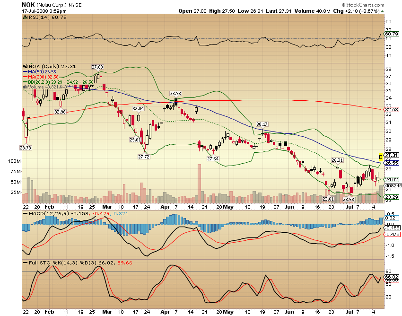
Task: Click the 37.63 peak price annotation
Action: pyautogui.click(x=97, y=67)
